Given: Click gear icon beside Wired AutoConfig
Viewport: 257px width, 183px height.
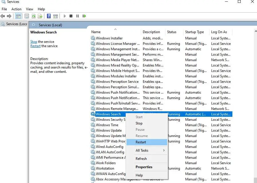Looking at the screenshot, I should coord(93,146).
